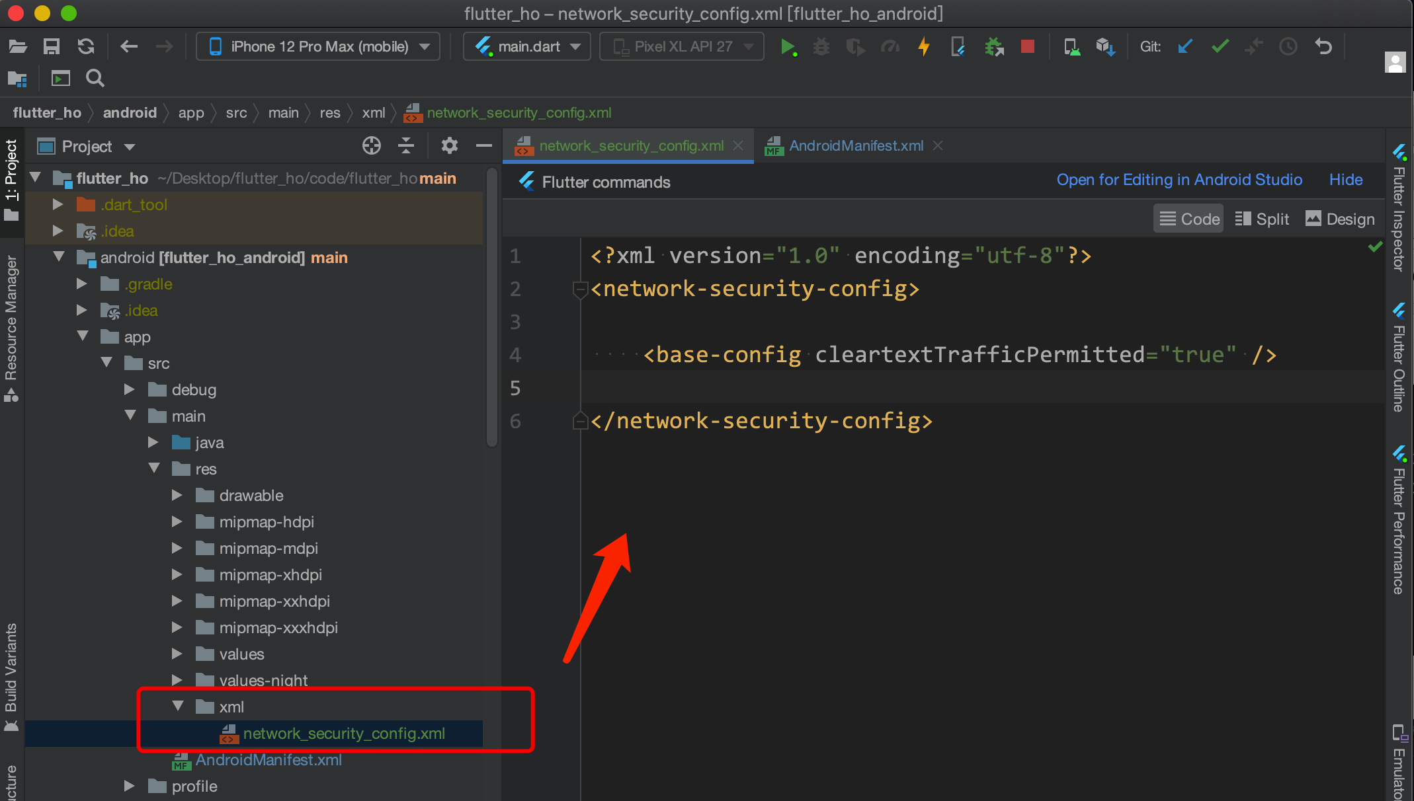The image size is (1414, 801).
Task: Click the Open folder toolbar icon
Action: pyautogui.click(x=17, y=46)
